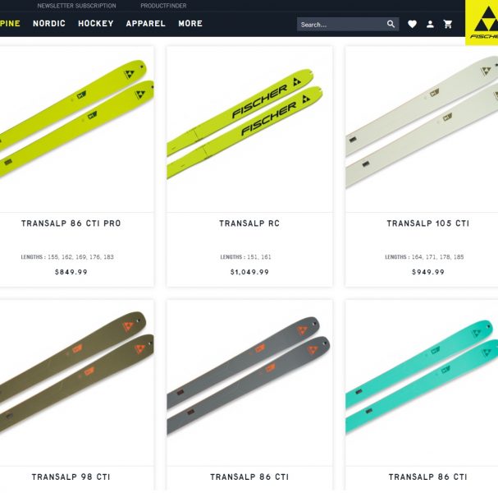The image size is (498, 493).
Task: Select the olive Transalp 98 CTI skis
Action: tap(76, 383)
